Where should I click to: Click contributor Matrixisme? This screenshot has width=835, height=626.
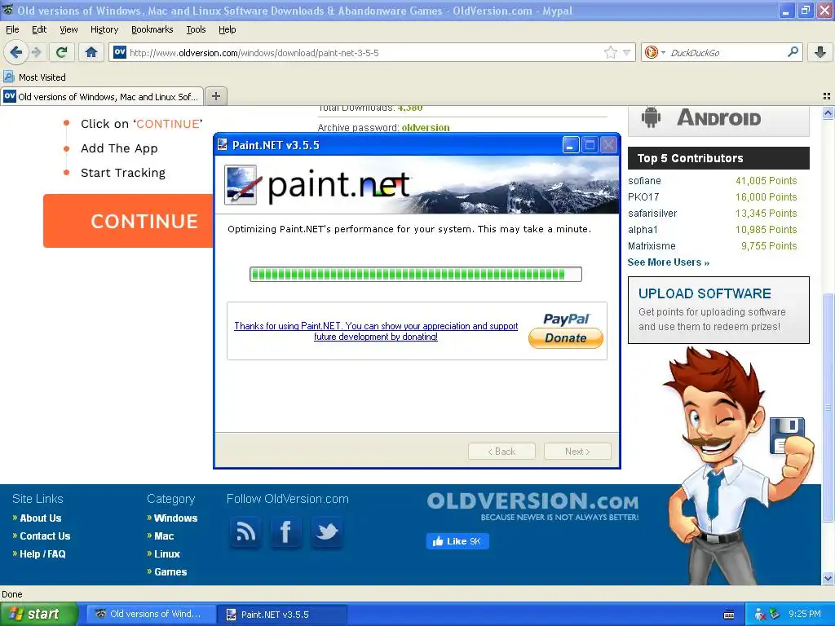652,246
